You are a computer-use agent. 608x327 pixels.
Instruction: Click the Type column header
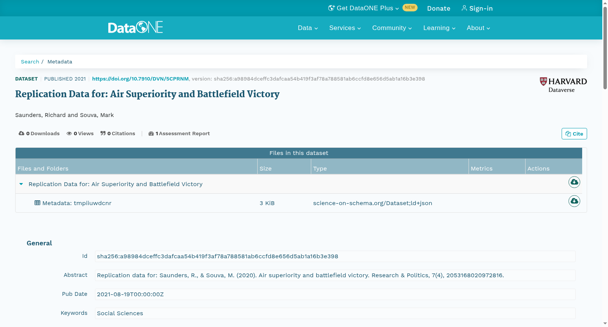[x=390, y=166]
